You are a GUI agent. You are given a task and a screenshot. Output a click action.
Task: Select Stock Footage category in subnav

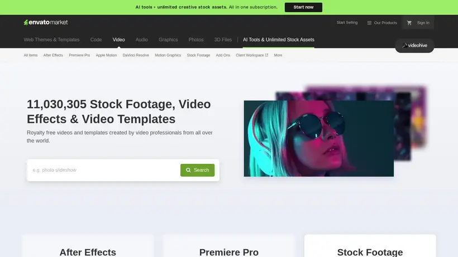[198, 55]
